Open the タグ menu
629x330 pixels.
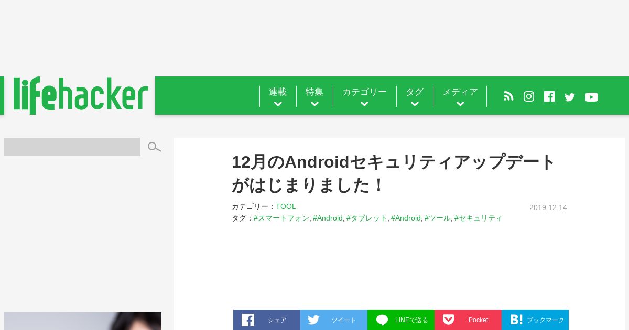415,92
